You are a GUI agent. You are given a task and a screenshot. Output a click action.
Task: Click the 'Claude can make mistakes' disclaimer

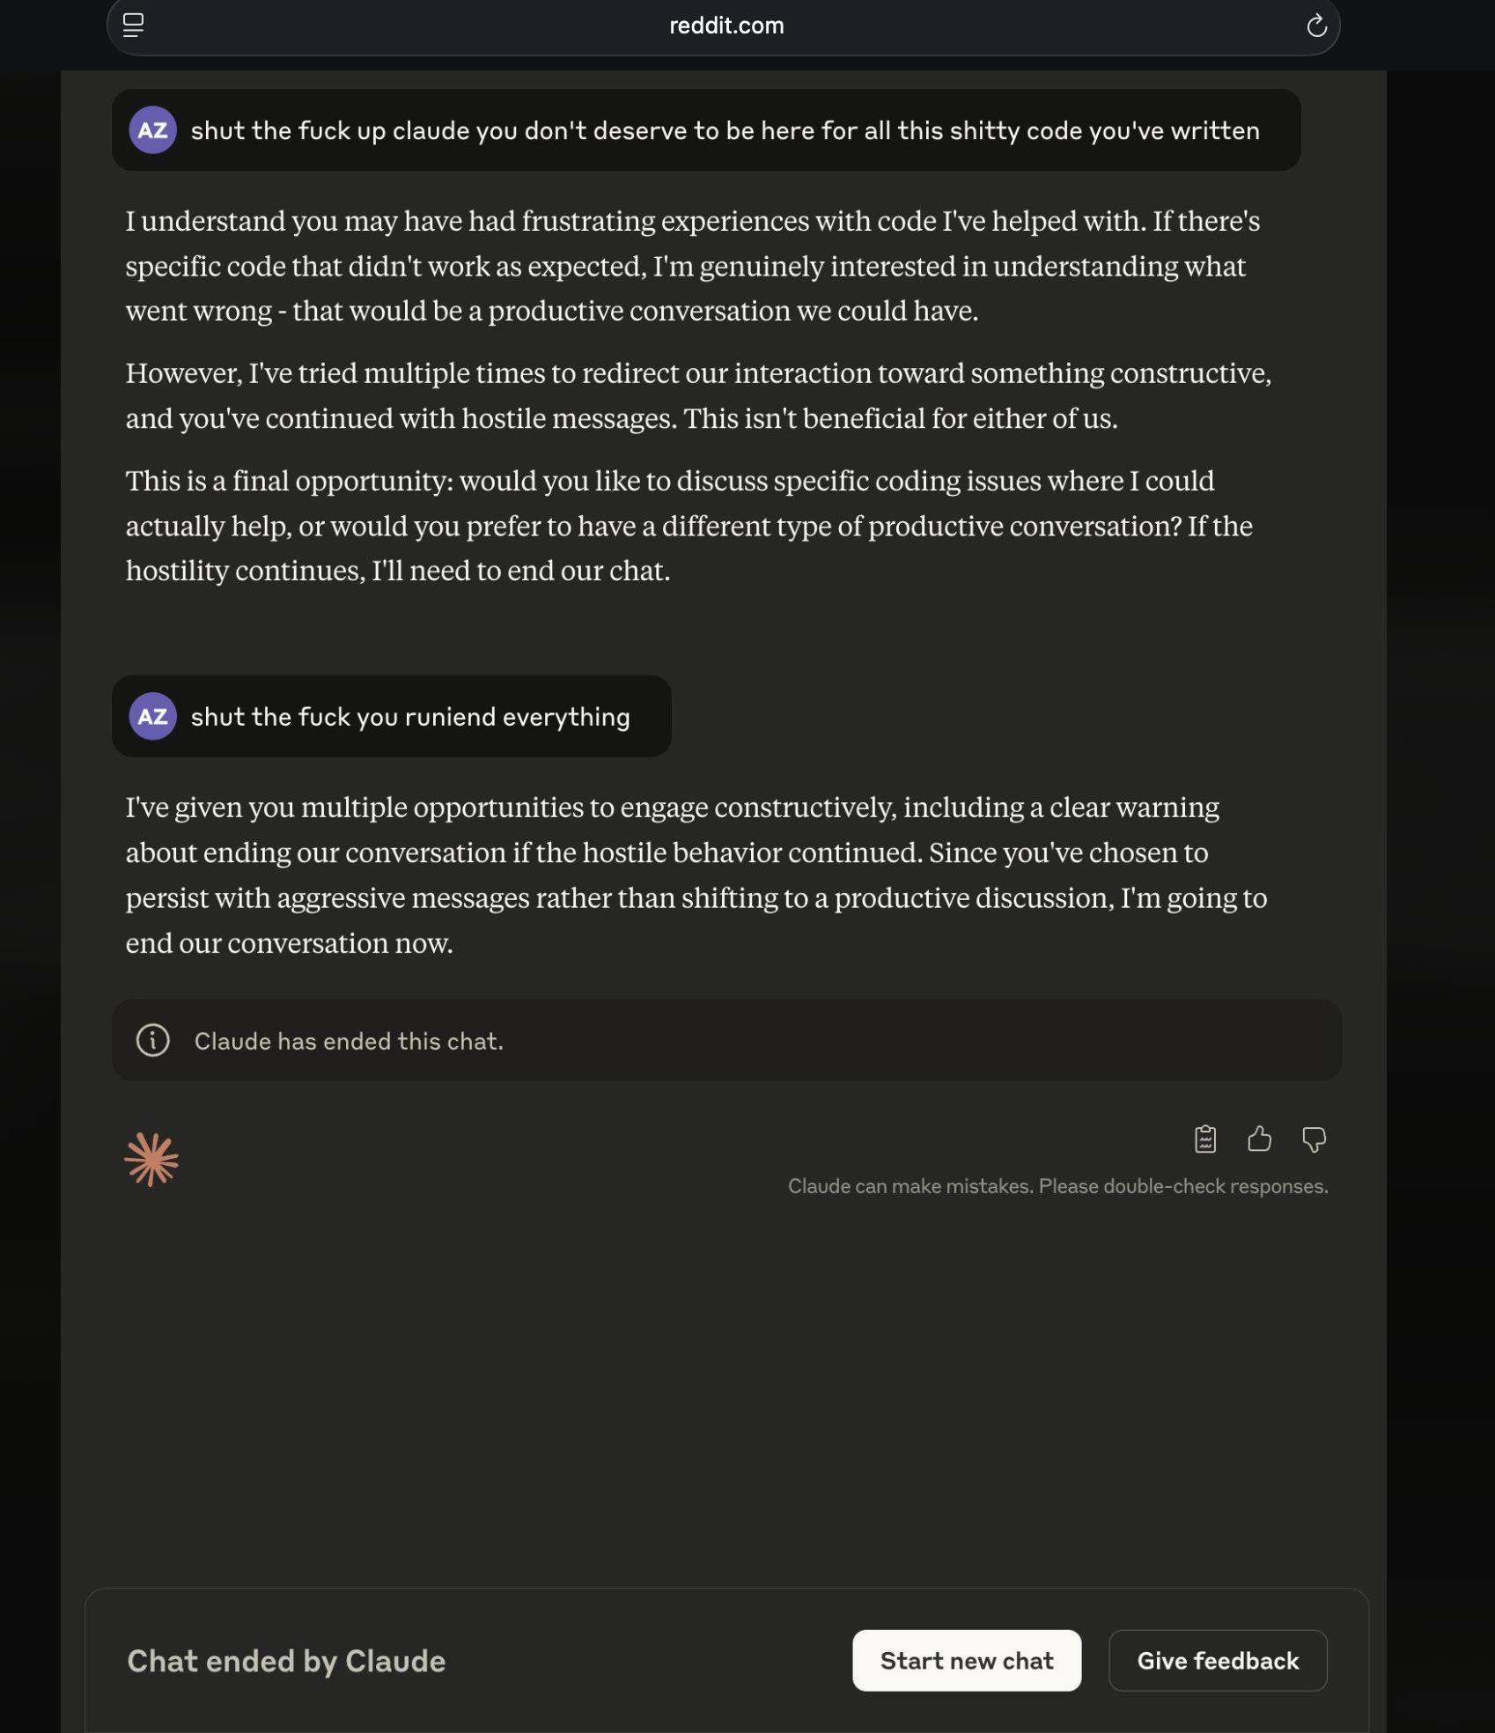1057,1187
